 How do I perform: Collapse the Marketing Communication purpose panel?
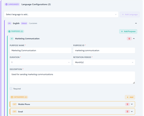click(134, 39)
